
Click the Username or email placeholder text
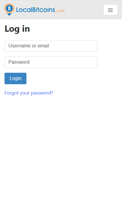pyautogui.click(x=29, y=46)
